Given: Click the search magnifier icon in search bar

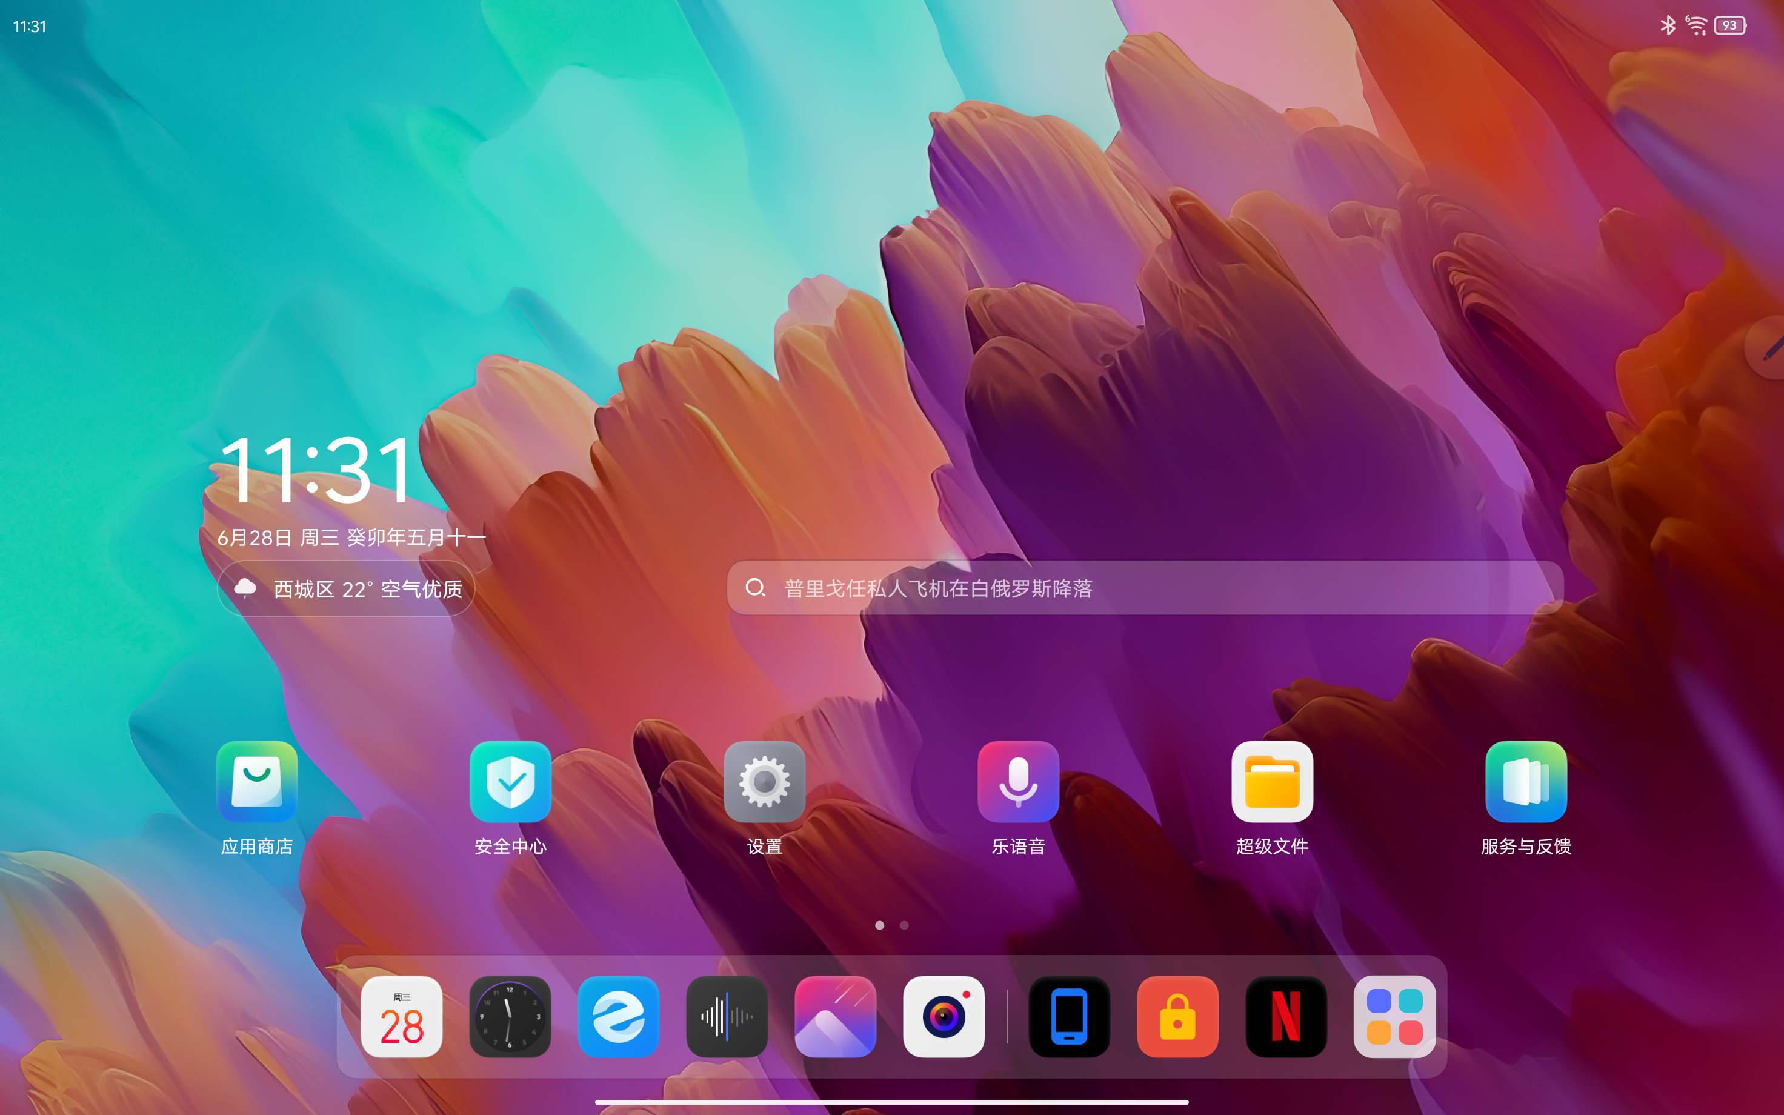Looking at the screenshot, I should pyautogui.click(x=755, y=588).
